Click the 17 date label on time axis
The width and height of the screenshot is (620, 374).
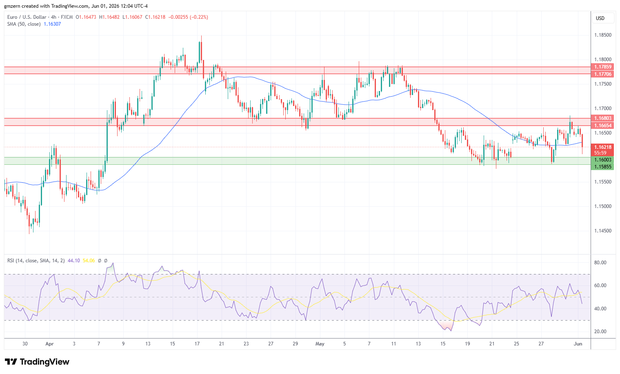197,344
